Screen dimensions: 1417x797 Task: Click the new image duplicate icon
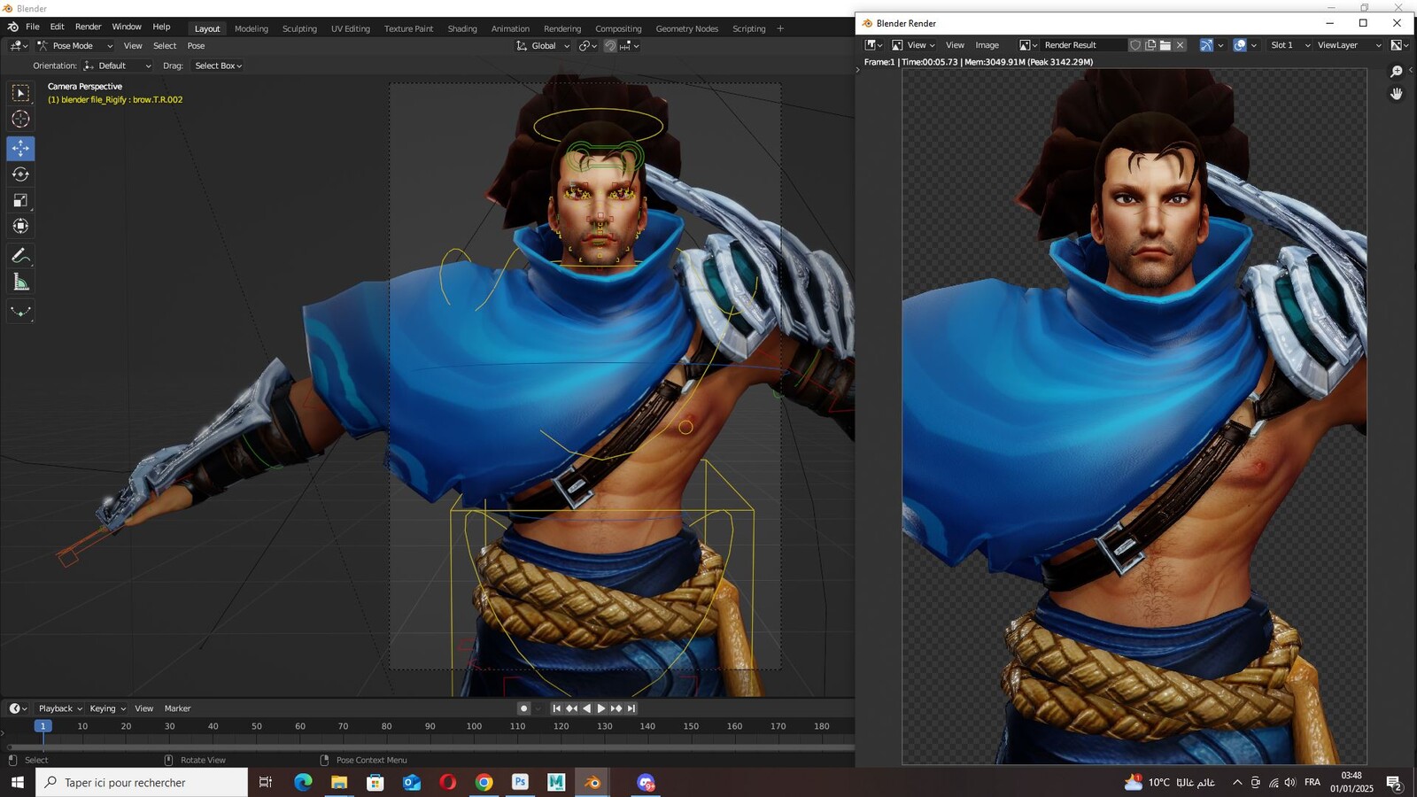1150,45
